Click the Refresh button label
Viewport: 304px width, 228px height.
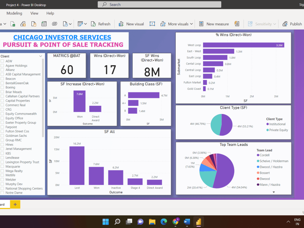[104, 24]
